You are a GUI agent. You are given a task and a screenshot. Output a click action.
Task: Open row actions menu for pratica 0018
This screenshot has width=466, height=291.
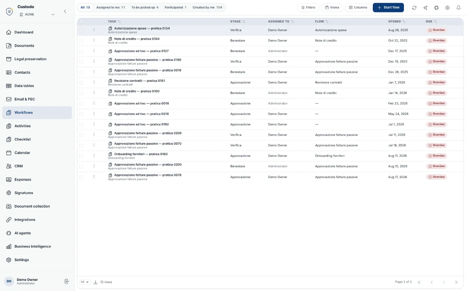(x=94, y=103)
